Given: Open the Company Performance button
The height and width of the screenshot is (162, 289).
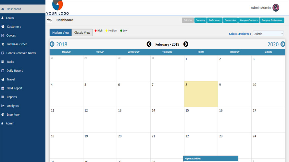Looking at the screenshot, I should click(272, 20).
